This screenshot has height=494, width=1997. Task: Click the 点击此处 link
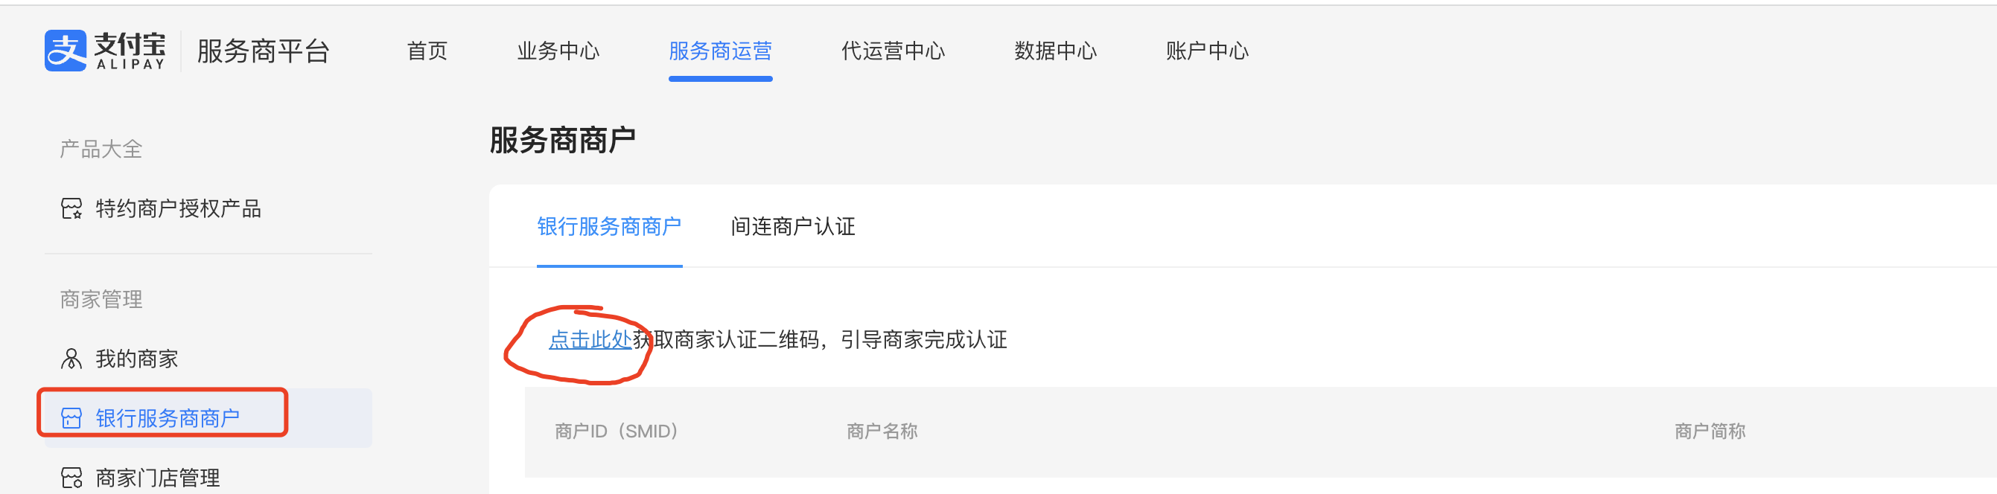pos(590,340)
